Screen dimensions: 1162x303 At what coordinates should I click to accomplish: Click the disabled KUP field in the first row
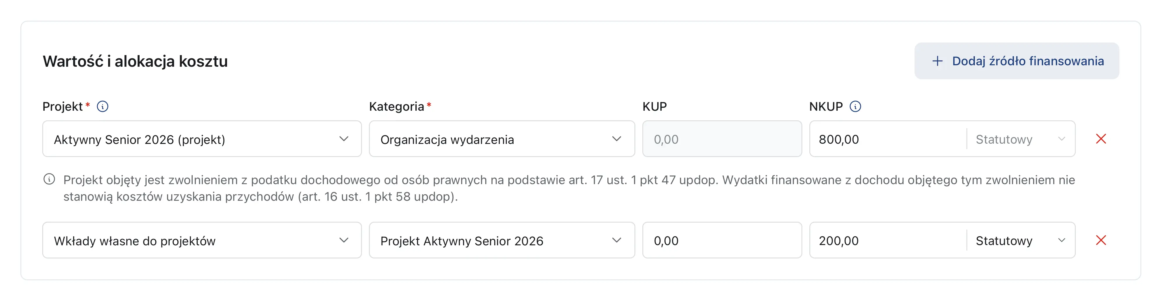tap(722, 139)
